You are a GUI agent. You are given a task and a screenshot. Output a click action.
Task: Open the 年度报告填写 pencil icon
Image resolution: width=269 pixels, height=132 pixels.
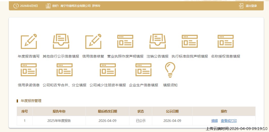(29, 41)
